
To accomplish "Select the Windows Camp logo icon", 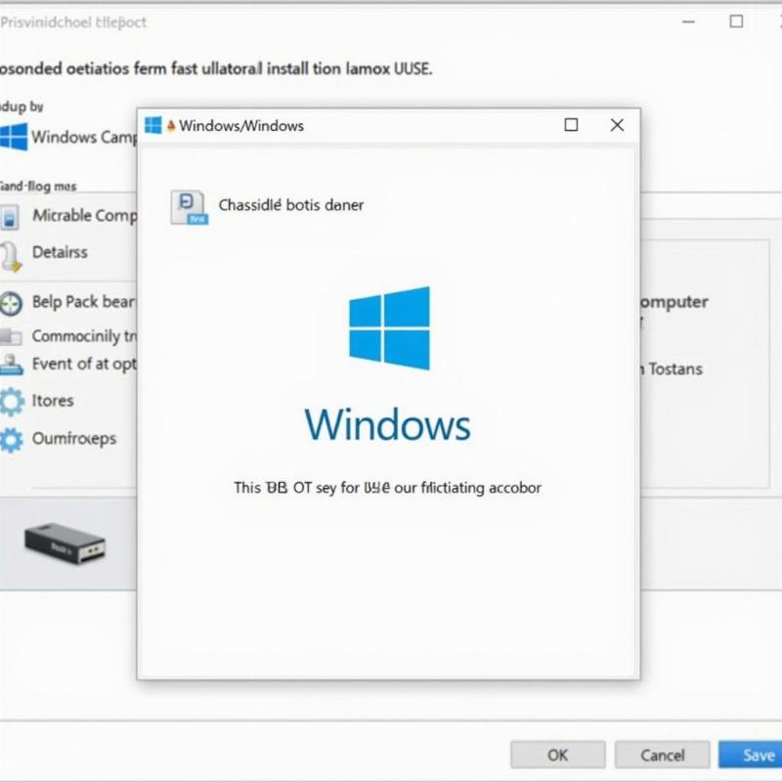I will (14, 138).
